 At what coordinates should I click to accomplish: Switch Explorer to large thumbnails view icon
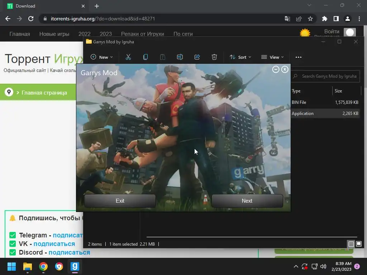[359, 244]
